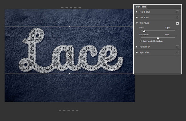
Task: Click the tilt-shift center blur pin
Action: [70, 55]
